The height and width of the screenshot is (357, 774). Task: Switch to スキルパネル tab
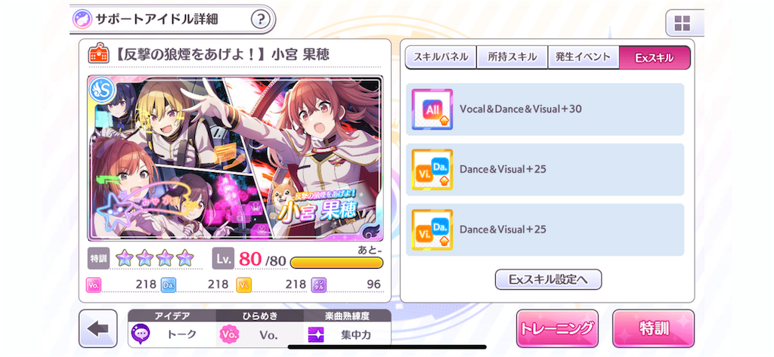click(x=441, y=57)
